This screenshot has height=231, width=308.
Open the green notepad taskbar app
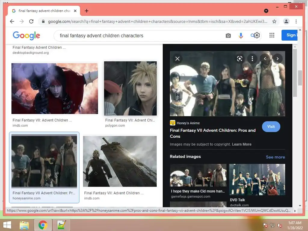[x=61, y=225]
